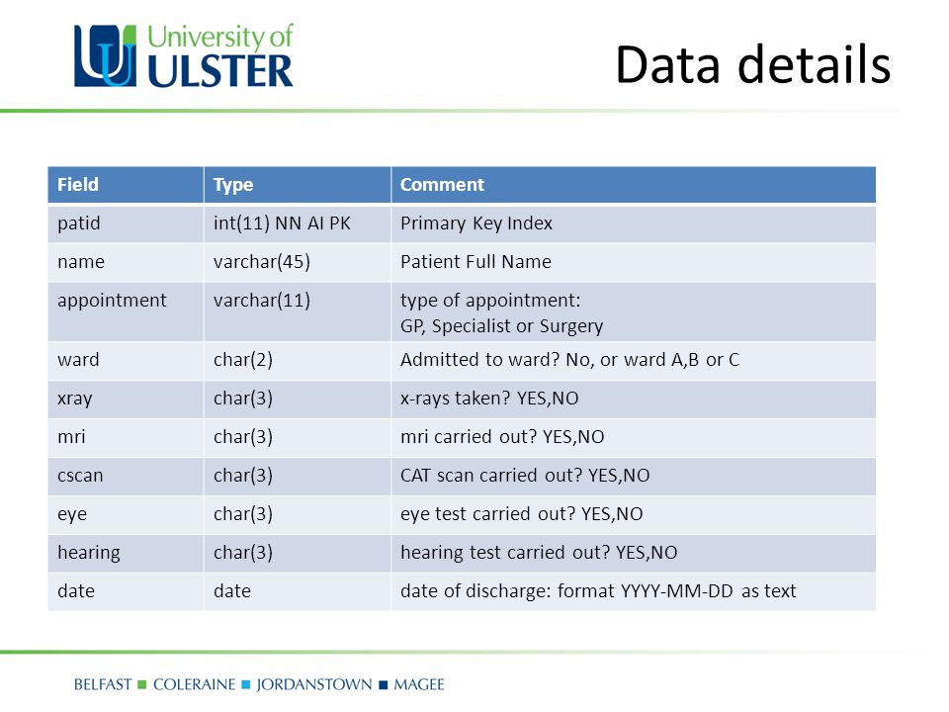The image size is (949, 712).
Task: Click the Type column header
Action: [x=298, y=185]
